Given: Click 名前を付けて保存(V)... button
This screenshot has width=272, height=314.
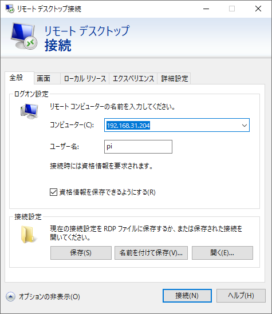Looking at the screenshot, I should click(x=151, y=253).
